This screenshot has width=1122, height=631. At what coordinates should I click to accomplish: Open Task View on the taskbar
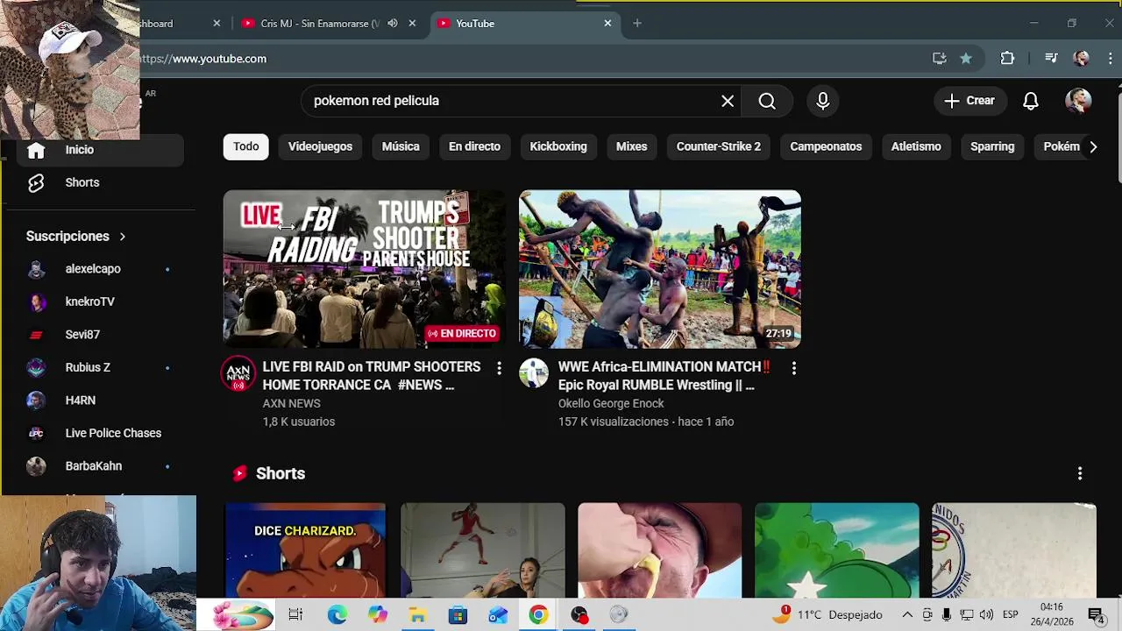[x=295, y=615]
